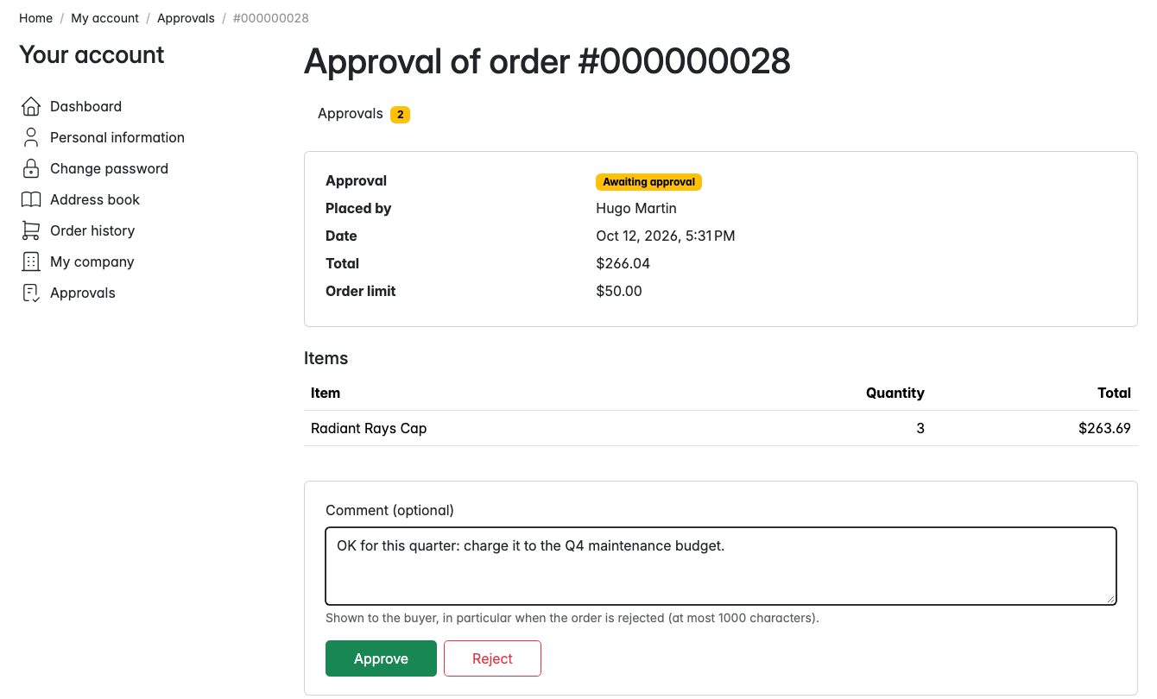Approve the order with green button
This screenshot has height=699, width=1157.
tap(381, 658)
